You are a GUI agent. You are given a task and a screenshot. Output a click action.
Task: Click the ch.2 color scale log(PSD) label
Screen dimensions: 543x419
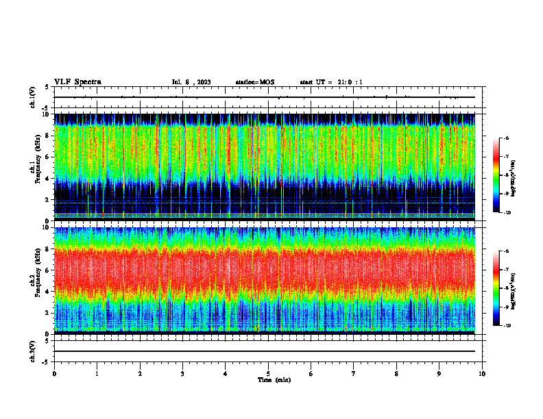pyautogui.click(x=514, y=291)
